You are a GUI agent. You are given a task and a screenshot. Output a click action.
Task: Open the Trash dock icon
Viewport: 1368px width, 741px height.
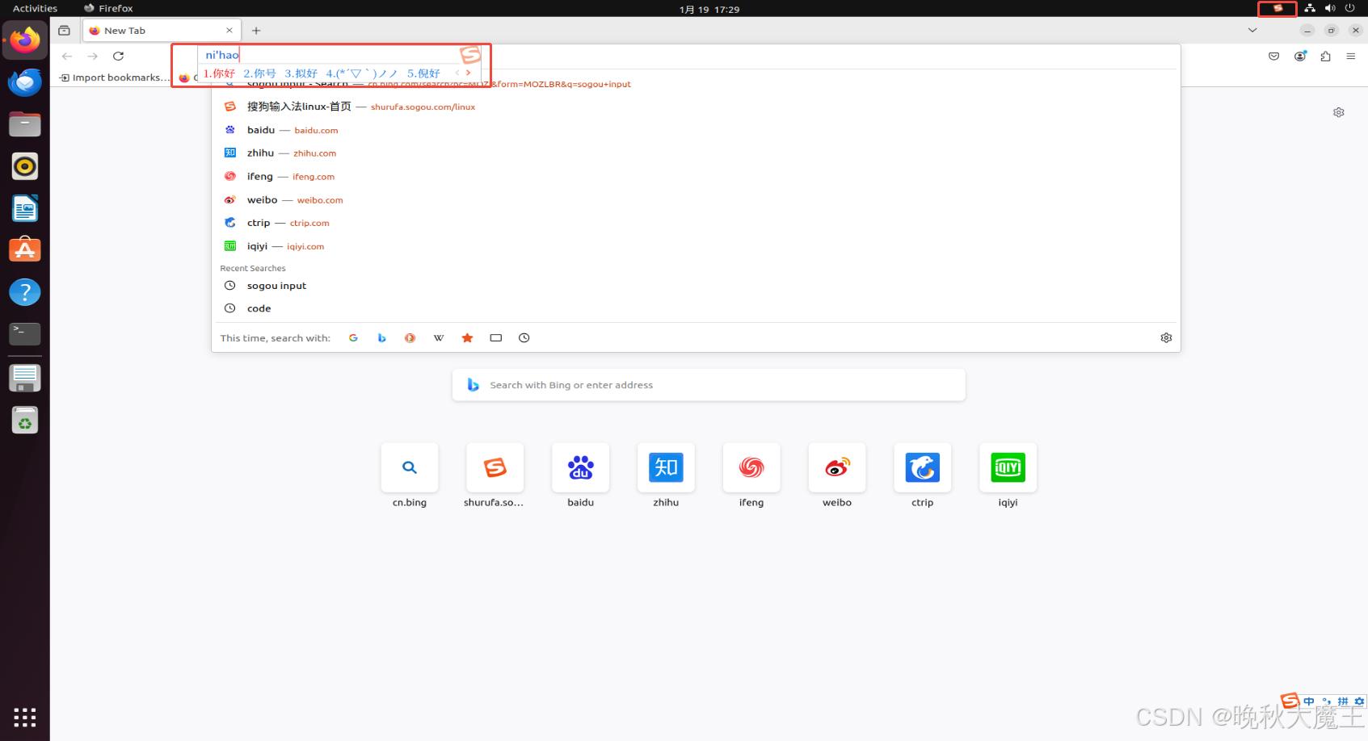[x=25, y=420]
